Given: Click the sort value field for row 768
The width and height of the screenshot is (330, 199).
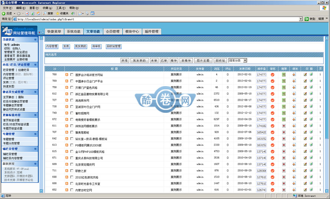Looking at the screenshot, I should [261, 75].
